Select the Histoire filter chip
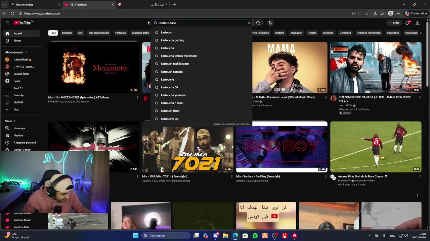The width and height of the screenshot is (430, 241). 279,33
